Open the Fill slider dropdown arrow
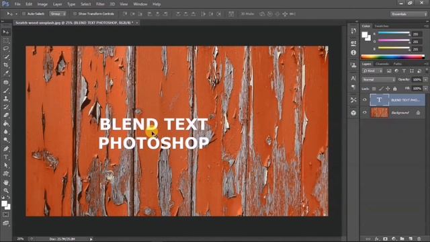The height and width of the screenshot is (242, 430). [425, 89]
